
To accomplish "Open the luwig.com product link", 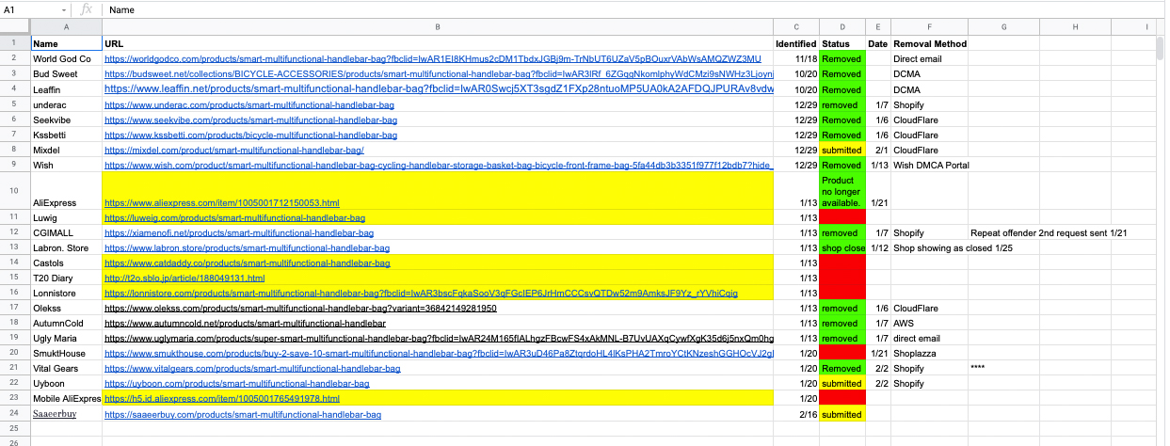I will coord(234,218).
